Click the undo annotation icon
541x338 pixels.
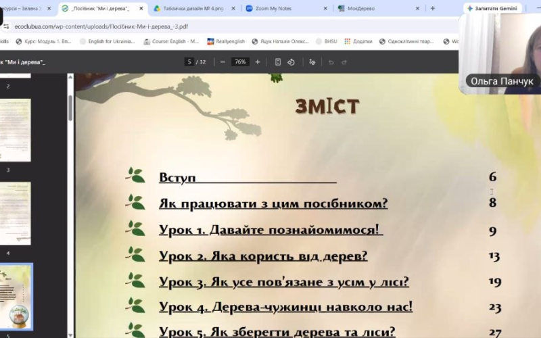[331, 62]
